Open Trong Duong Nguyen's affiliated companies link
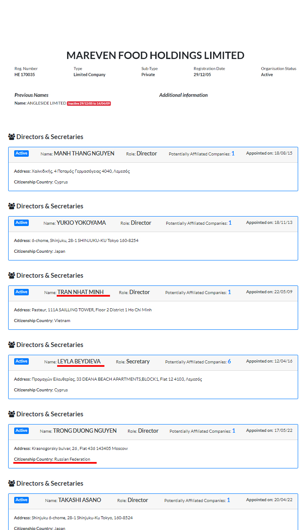299x530 pixels. click(234, 431)
